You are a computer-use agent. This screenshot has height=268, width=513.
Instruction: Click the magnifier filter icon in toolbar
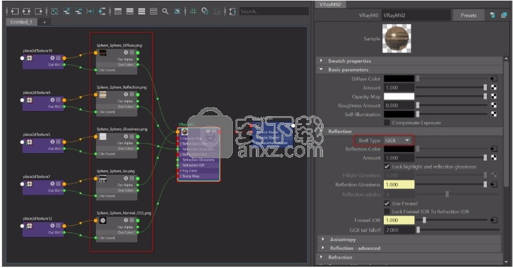click(165, 11)
